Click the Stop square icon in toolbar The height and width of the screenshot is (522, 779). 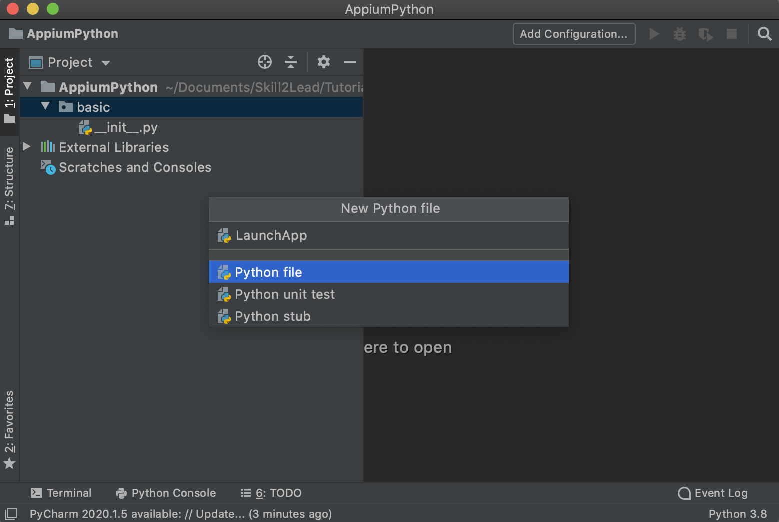pyautogui.click(x=731, y=34)
